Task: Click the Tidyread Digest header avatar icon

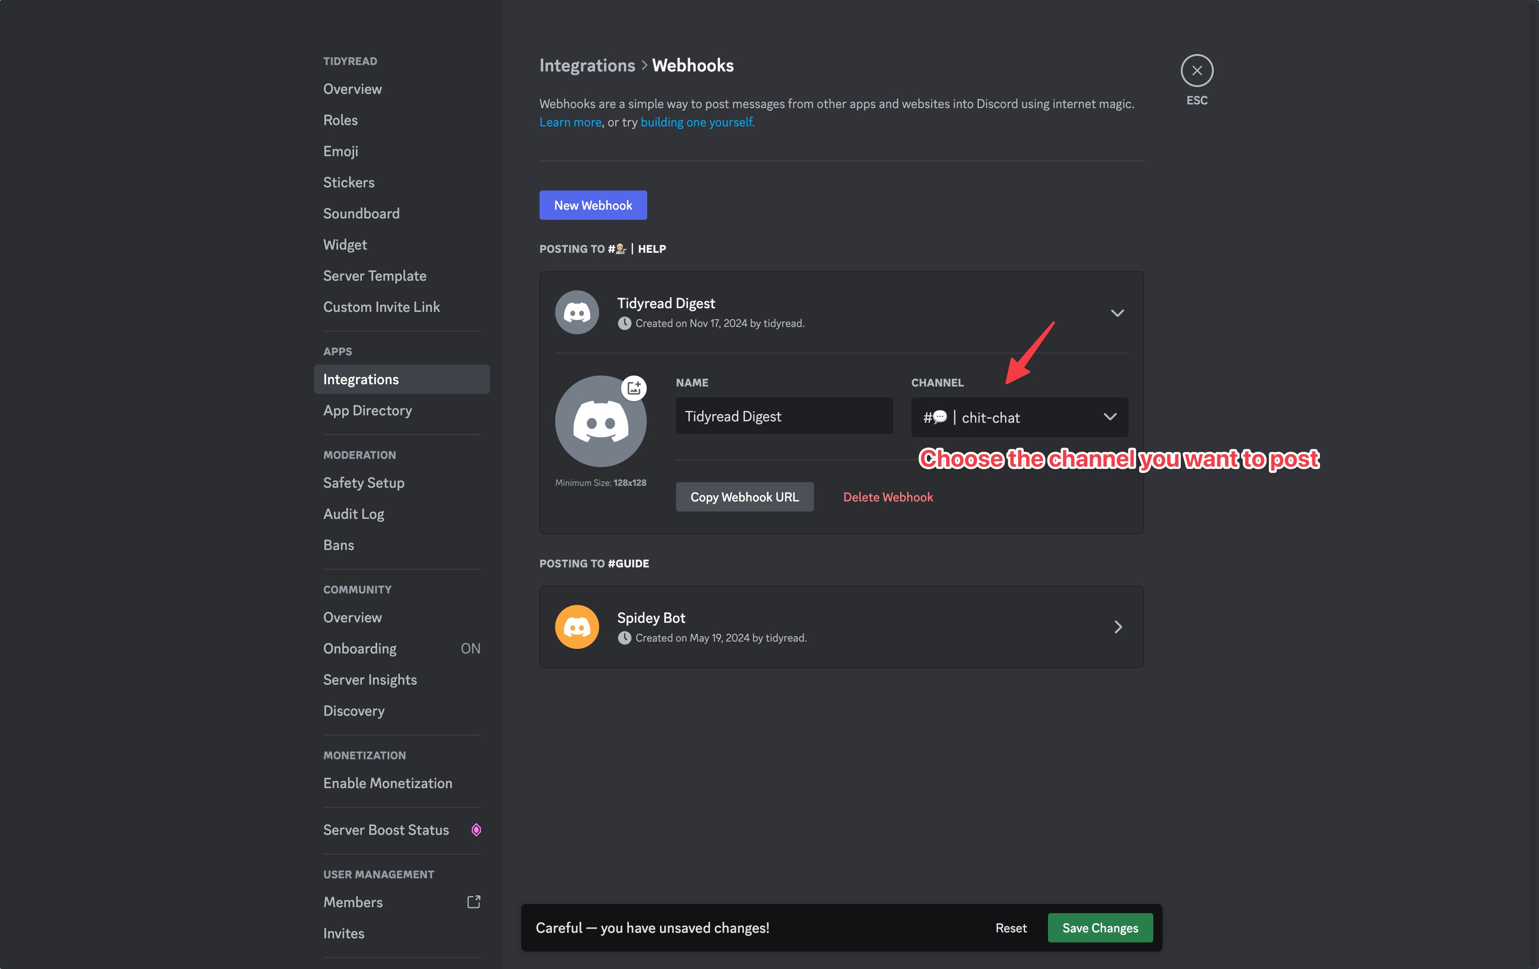Action: click(577, 313)
